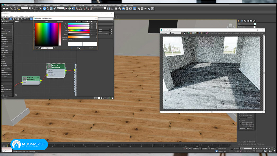Click the Play Animation button
The image size is (277, 156).
pyautogui.click(x=259, y=148)
